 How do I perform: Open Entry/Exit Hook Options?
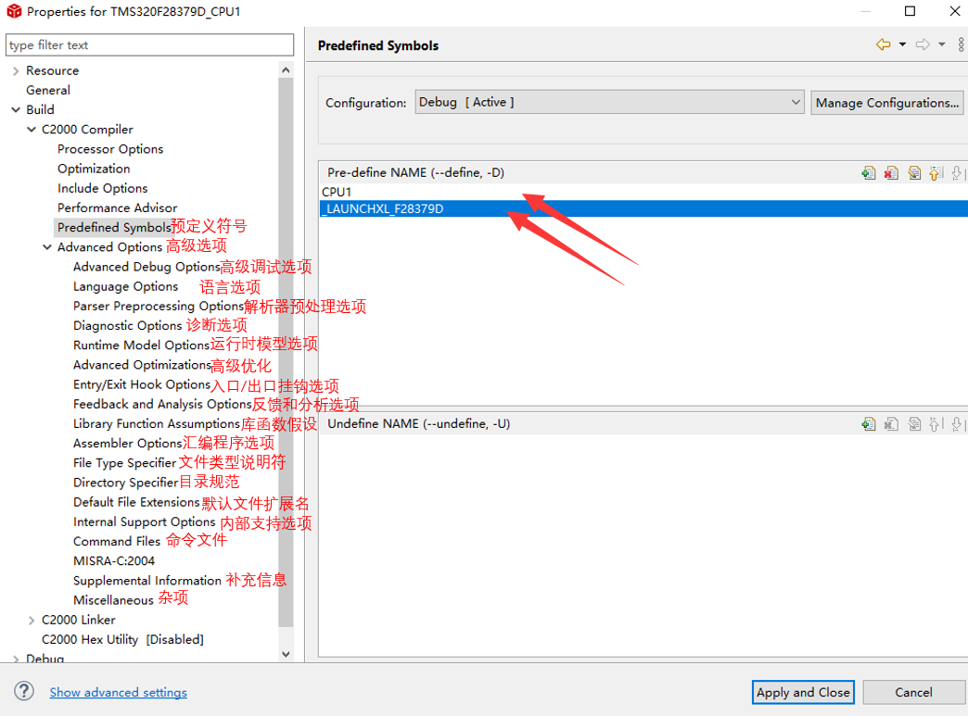142,384
